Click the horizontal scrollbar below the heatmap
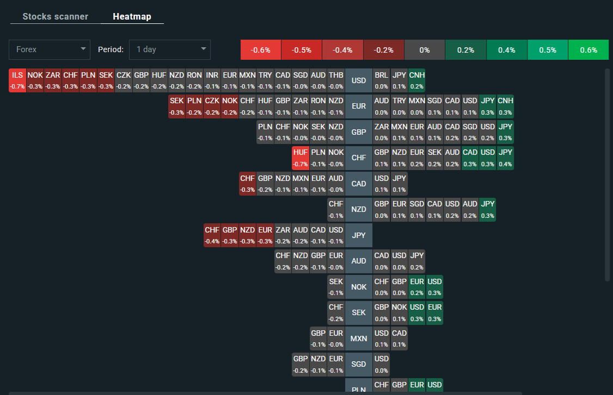Viewport: 613px width, 395px height. 265,393
